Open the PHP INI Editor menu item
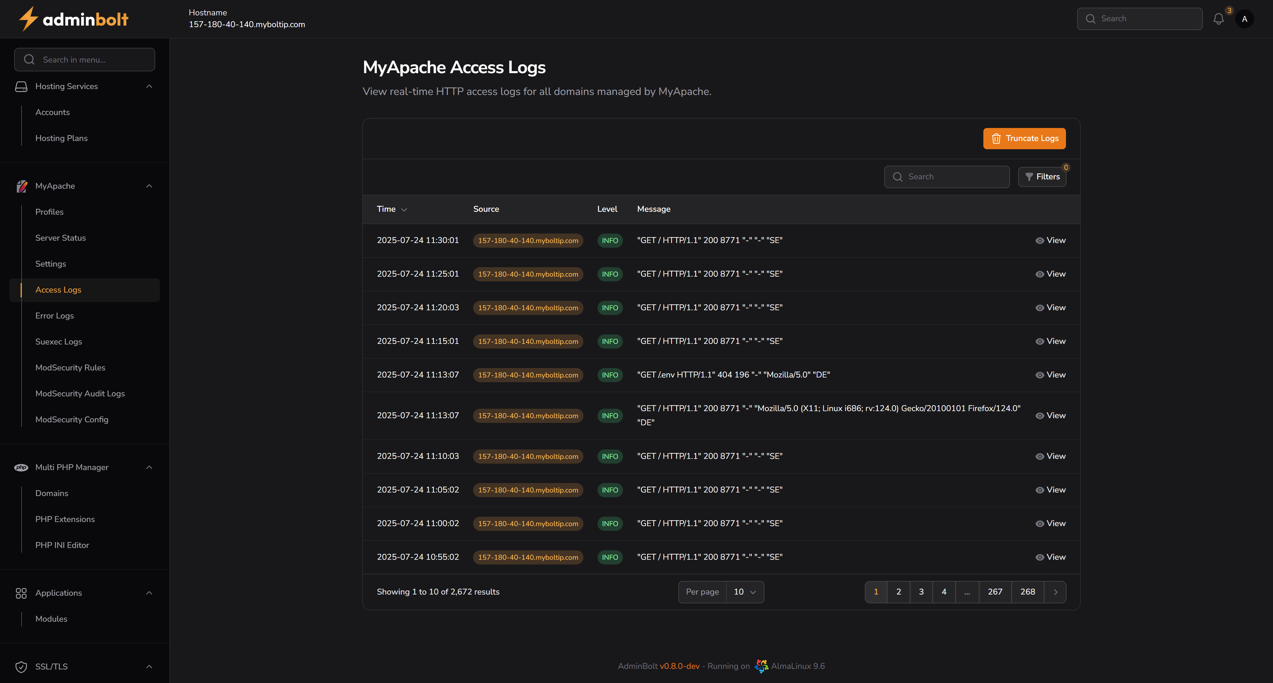The image size is (1273, 683). [62, 545]
